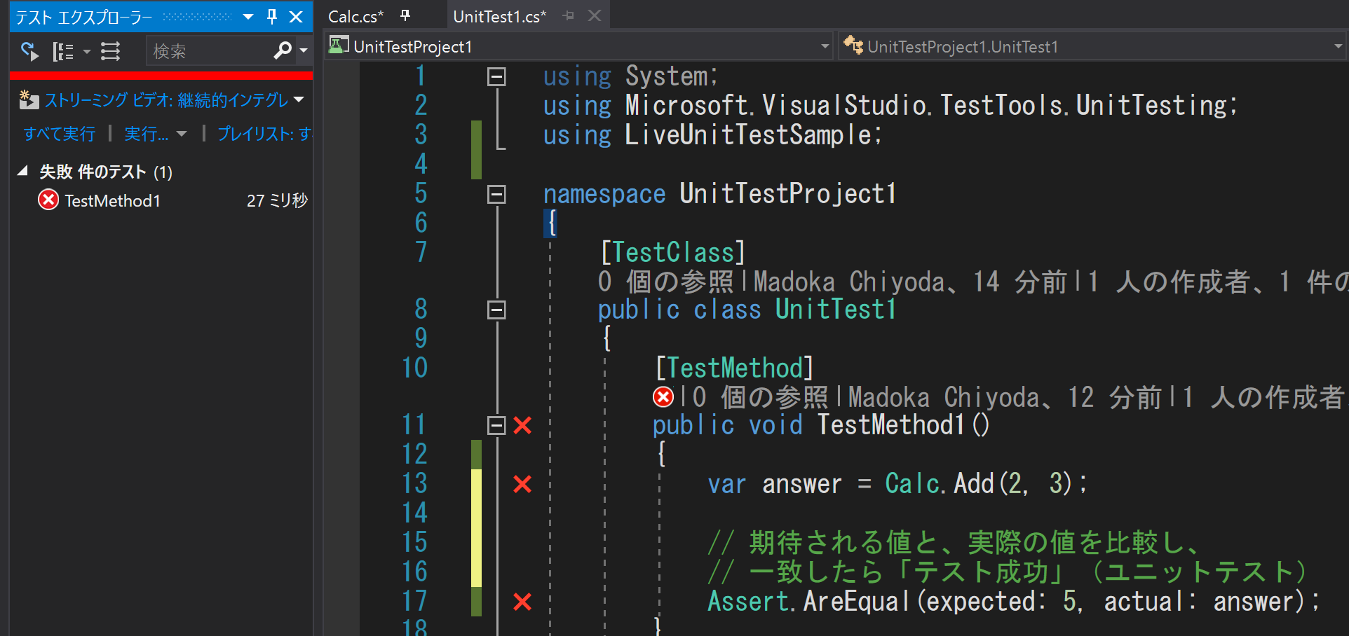The image size is (1349, 636).
Task: Click the Playlist (プレイリスト) link
Action: coord(264,134)
